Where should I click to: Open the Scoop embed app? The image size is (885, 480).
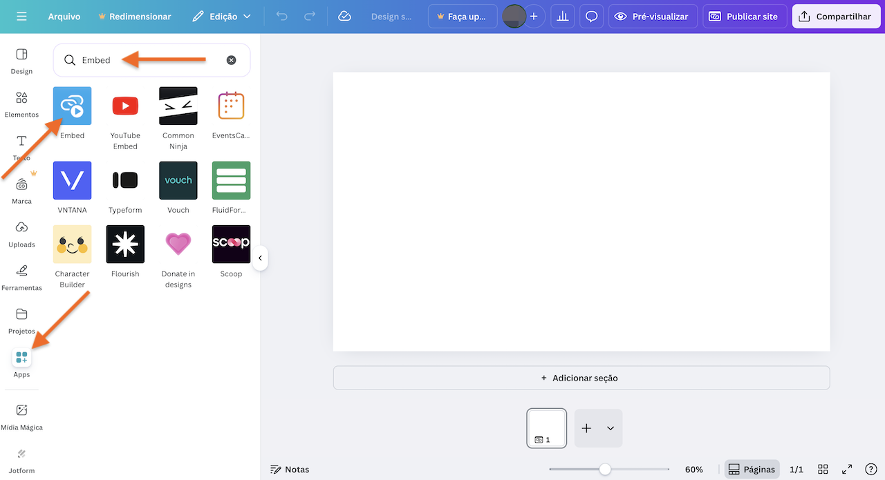[231, 244]
